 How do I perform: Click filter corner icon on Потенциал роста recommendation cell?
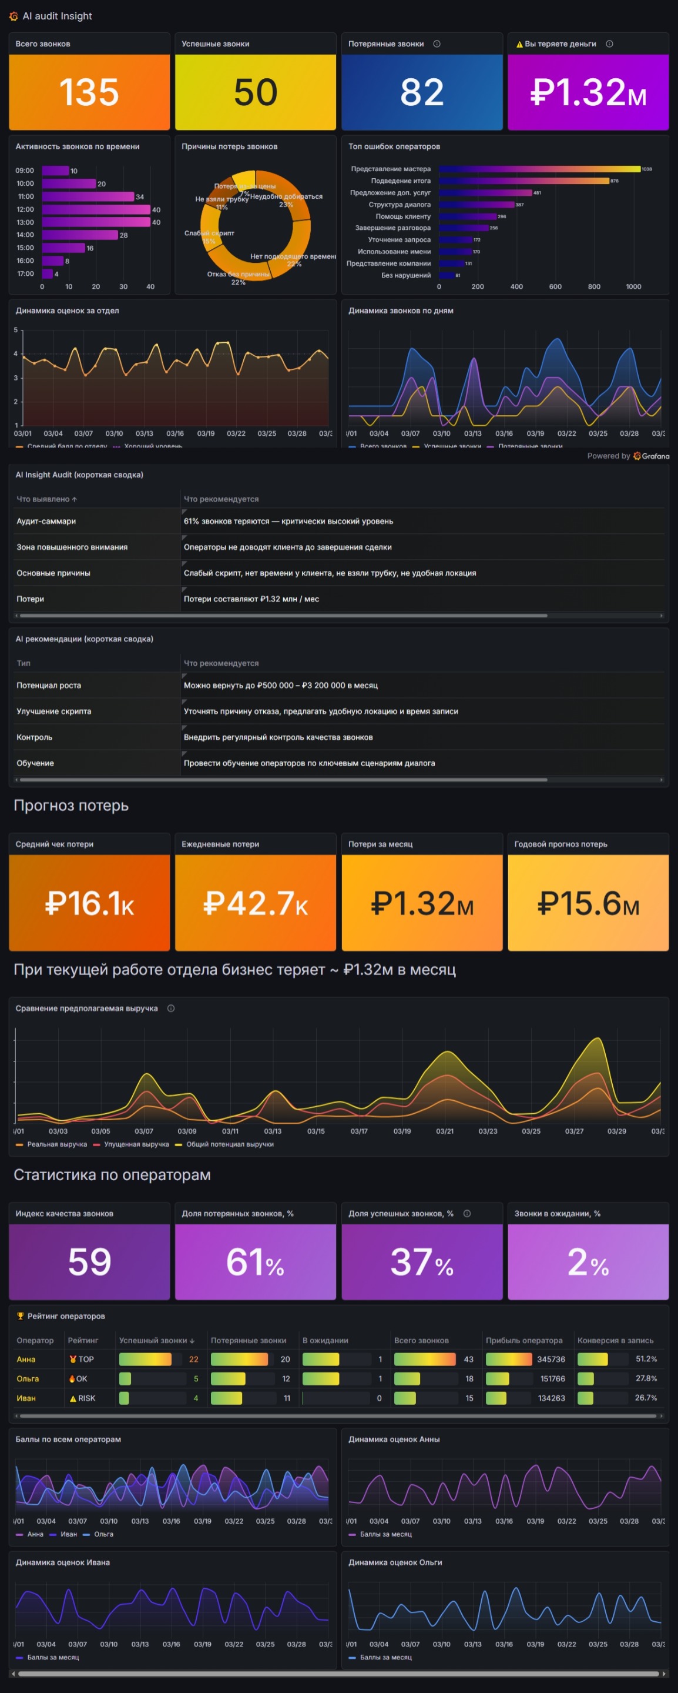tap(184, 676)
